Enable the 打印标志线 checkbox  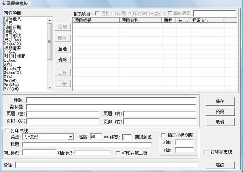pos(207,152)
